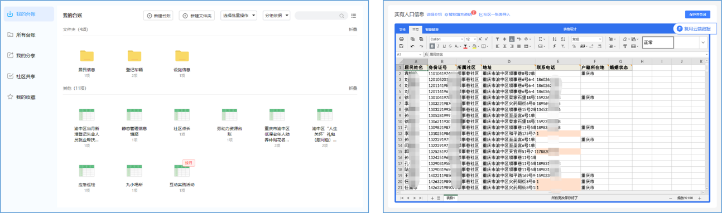Expand the 正常 cell styles gallery

tap(702, 42)
